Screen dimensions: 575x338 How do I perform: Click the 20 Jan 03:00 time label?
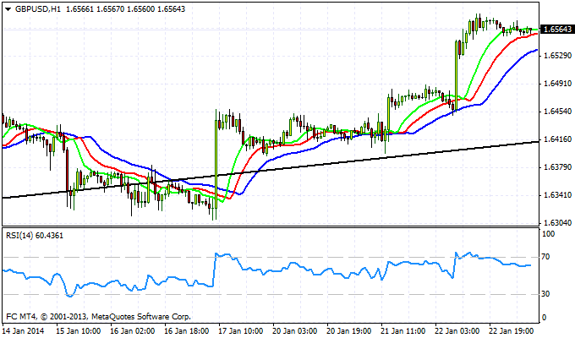[x=295, y=331]
